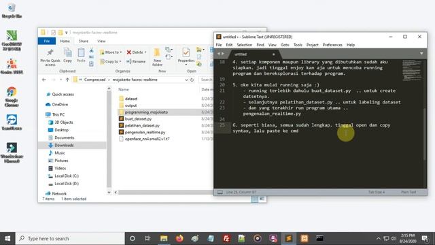Open the Tab Size selector in status bar
The width and height of the screenshot is (435, 245).
[x=376, y=192]
